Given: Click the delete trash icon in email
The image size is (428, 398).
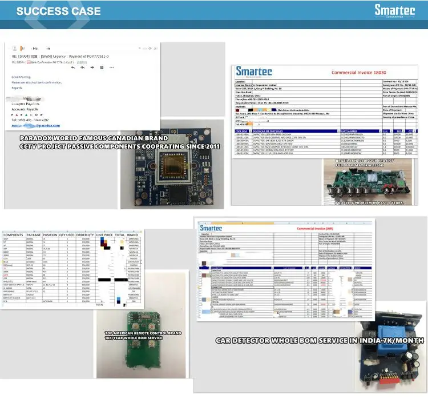Looking at the screenshot, I should pyautogui.click(x=102, y=67).
